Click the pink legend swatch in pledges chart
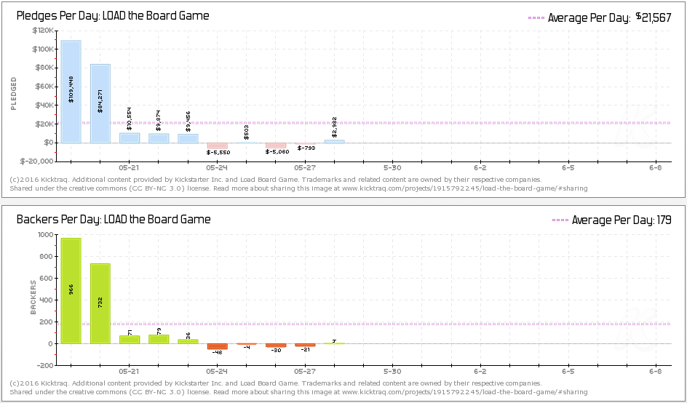Screen dimensions: 687x403 [536, 18]
